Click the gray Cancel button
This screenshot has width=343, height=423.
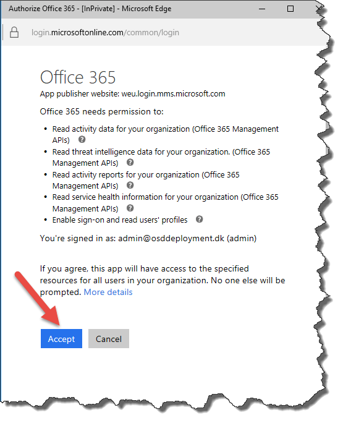(x=109, y=338)
